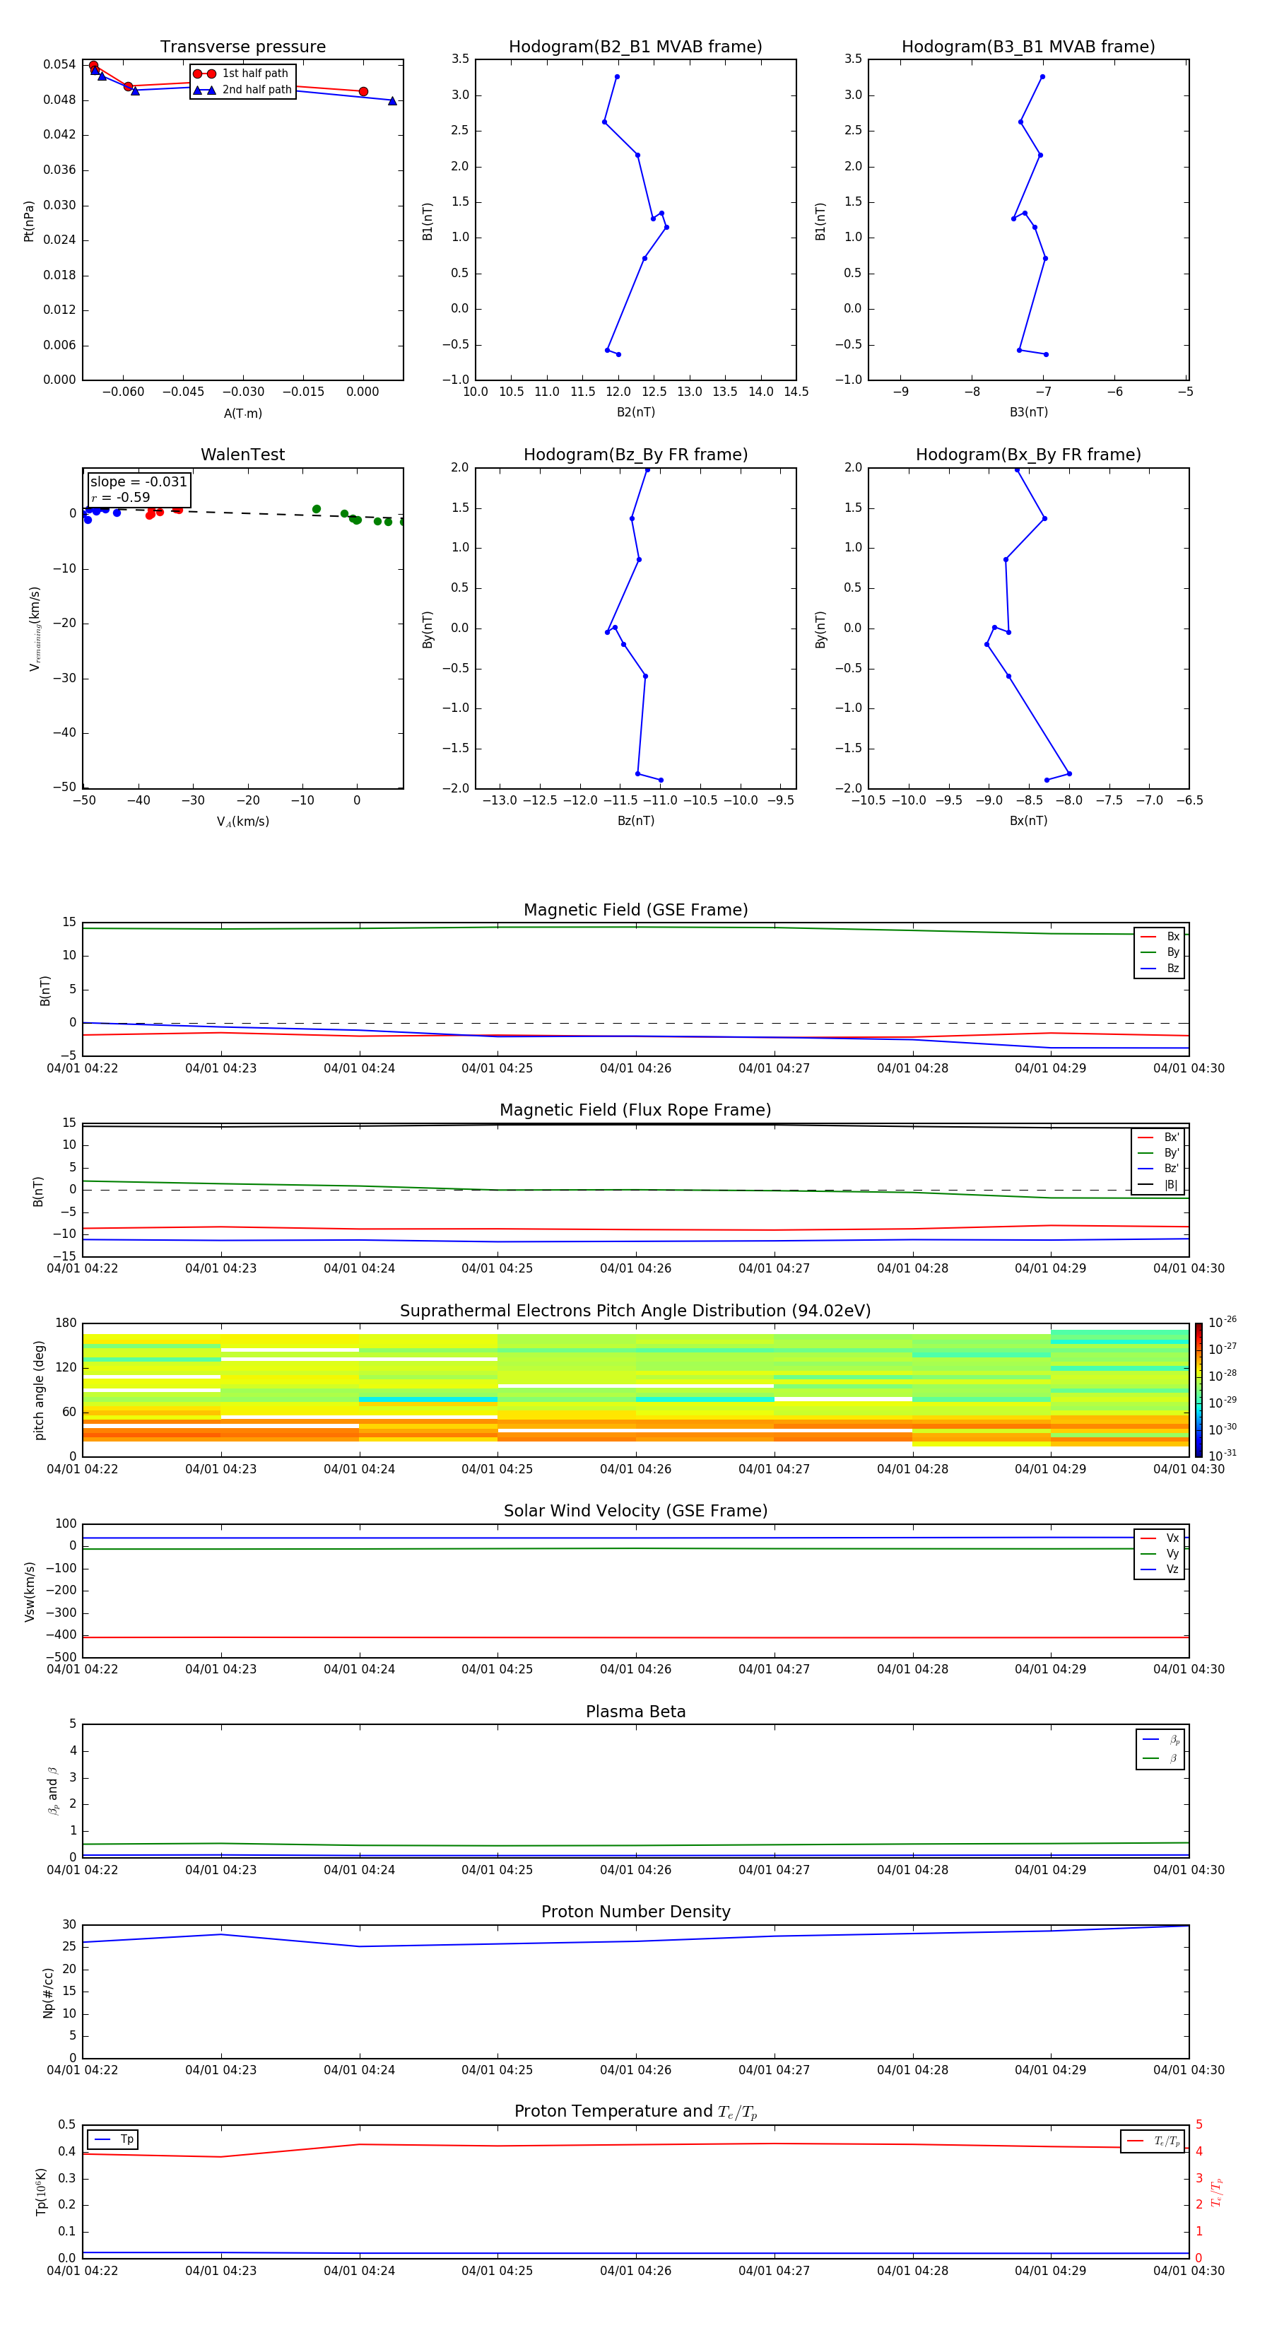1272x2333 pixels.
Task: Click the 'WalenTest' plot title
Action: point(242,455)
